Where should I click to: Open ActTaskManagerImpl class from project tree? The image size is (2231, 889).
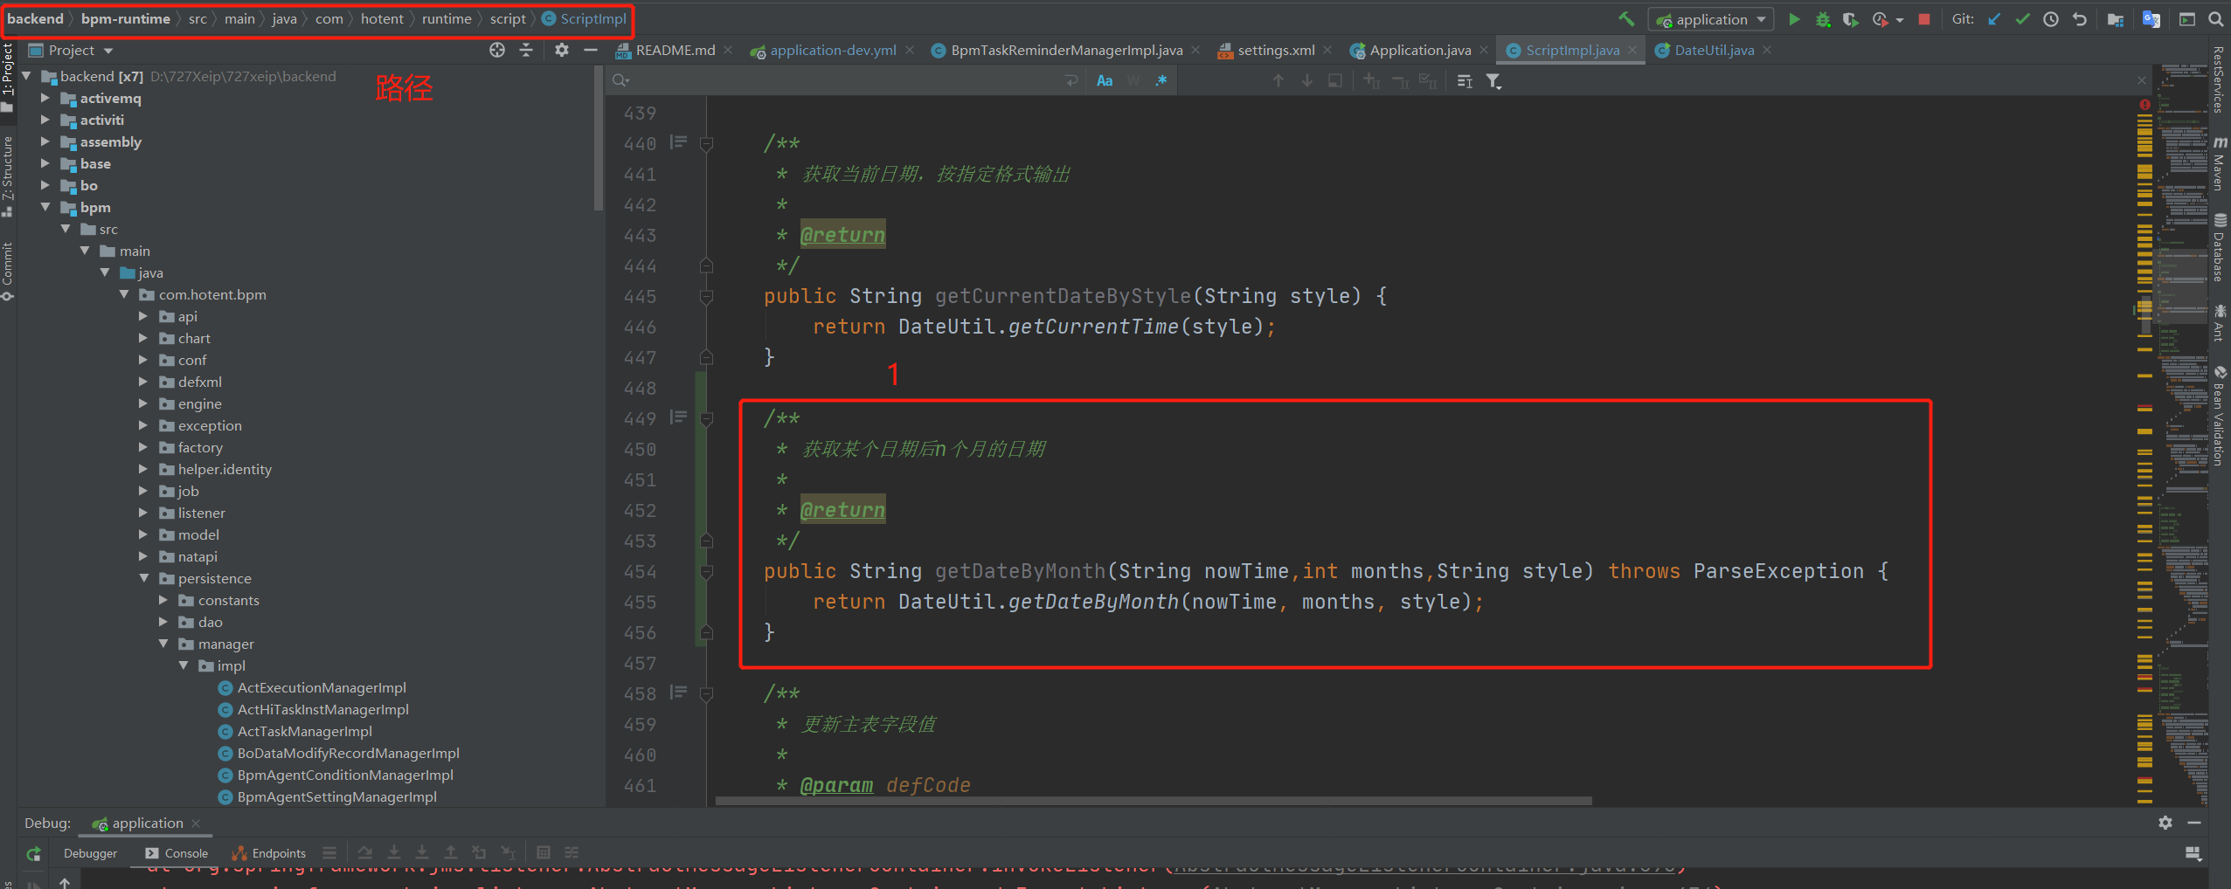(x=304, y=731)
